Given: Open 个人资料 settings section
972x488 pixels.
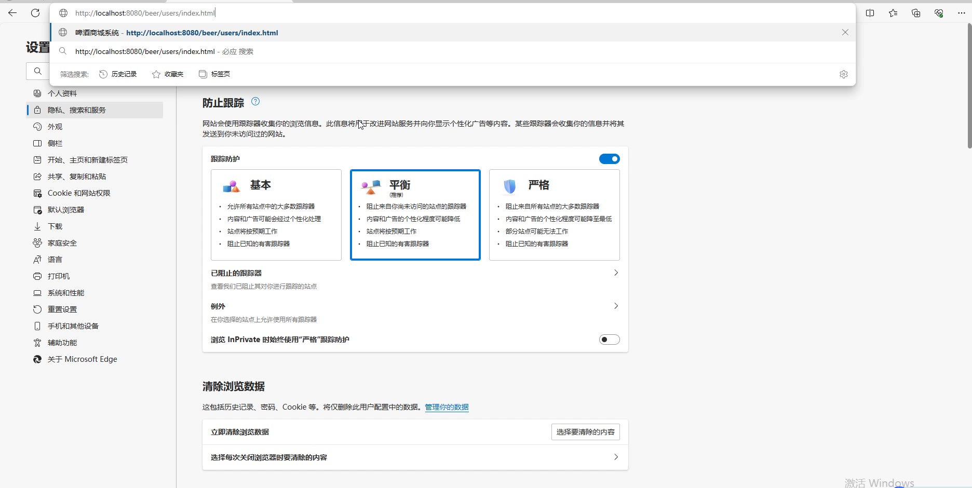Looking at the screenshot, I should (x=95, y=93).
